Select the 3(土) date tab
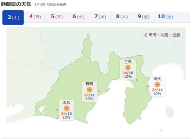This screenshot has height=139, width=193. click(x=13, y=17)
